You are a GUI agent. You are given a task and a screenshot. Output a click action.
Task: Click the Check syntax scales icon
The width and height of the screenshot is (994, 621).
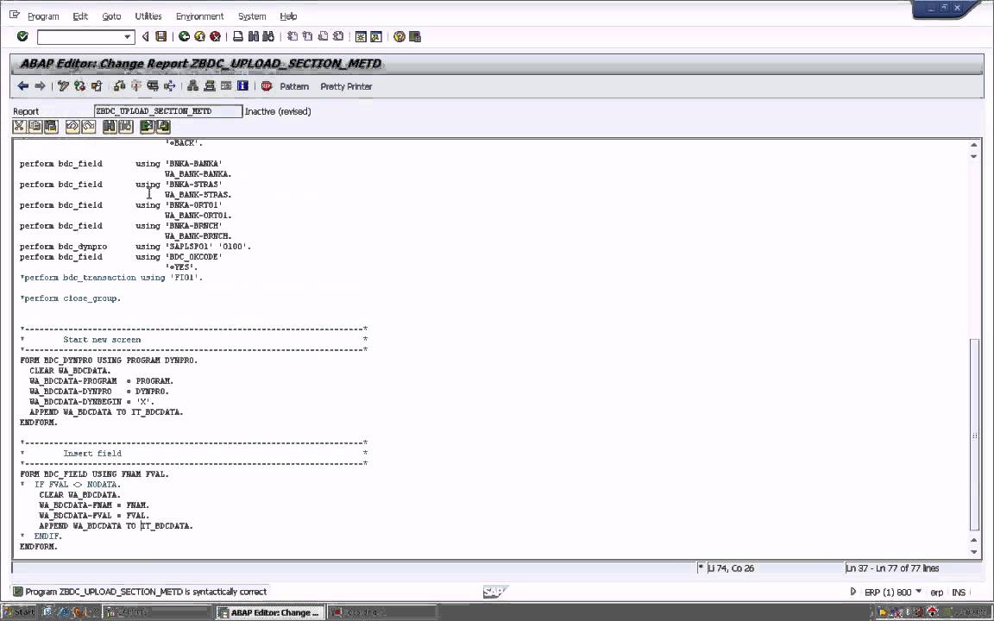[119, 86]
